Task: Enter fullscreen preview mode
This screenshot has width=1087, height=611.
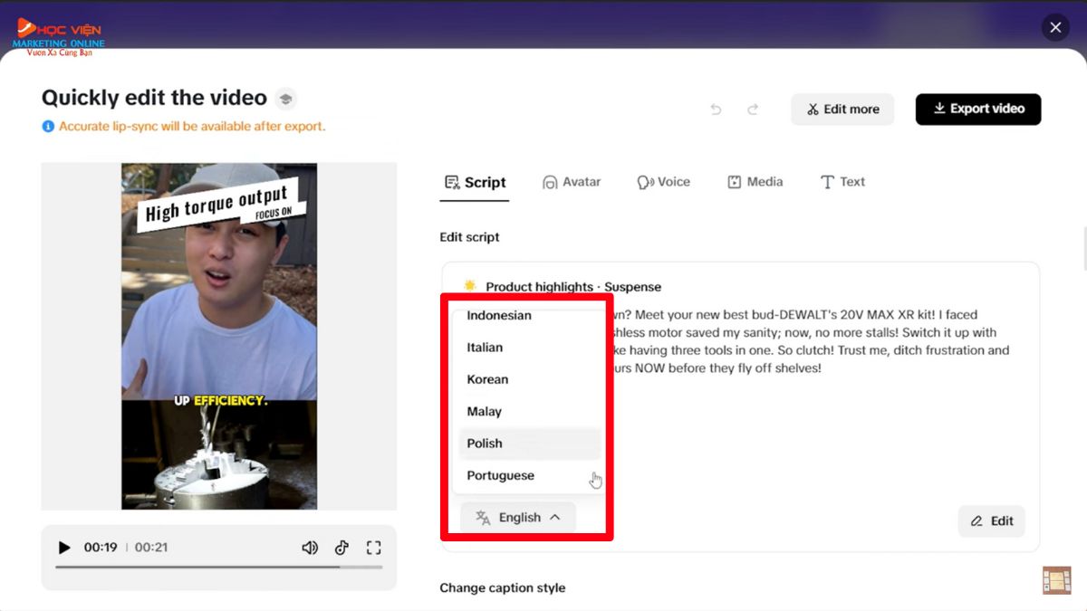Action: click(373, 548)
